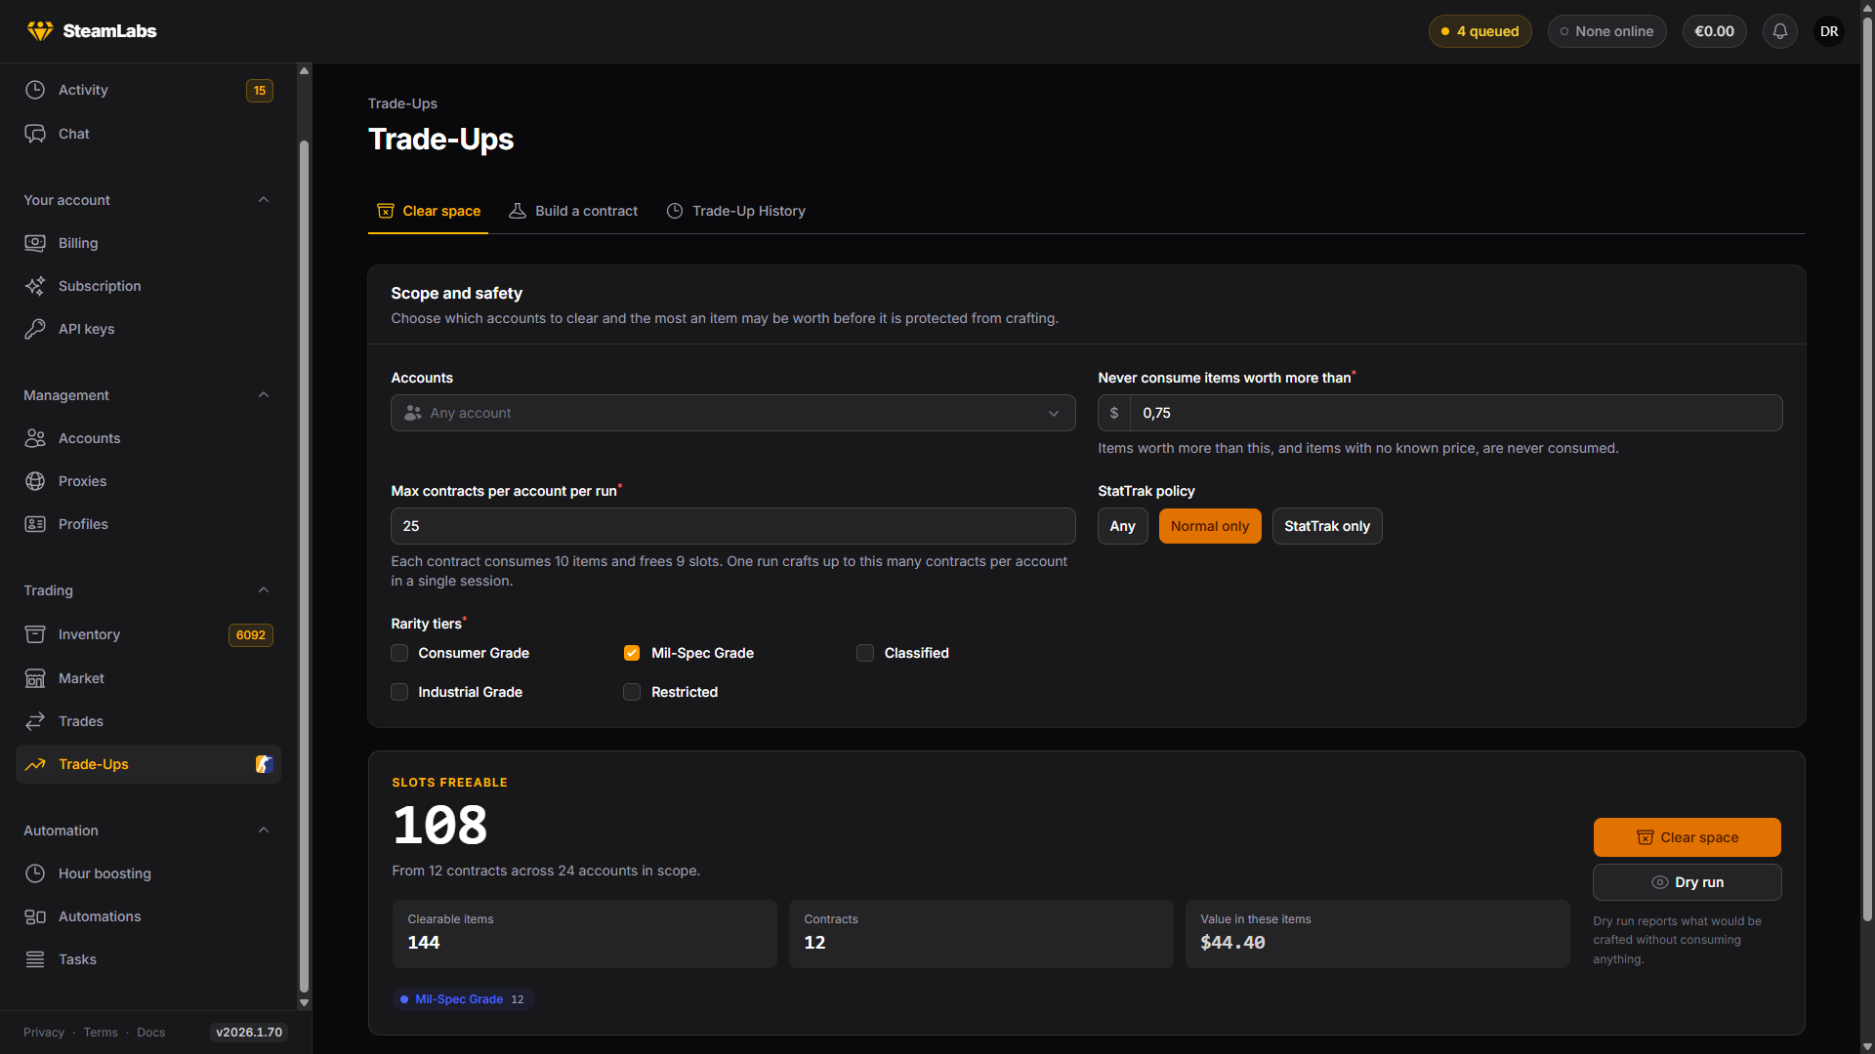The height and width of the screenshot is (1054, 1875).
Task: Choose StatTrak only policy
Action: click(1327, 526)
